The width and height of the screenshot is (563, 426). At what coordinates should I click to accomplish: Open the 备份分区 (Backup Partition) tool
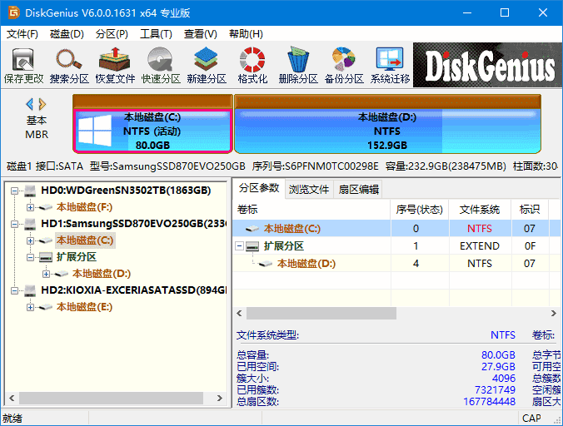pyautogui.click(x=343, y=65)
